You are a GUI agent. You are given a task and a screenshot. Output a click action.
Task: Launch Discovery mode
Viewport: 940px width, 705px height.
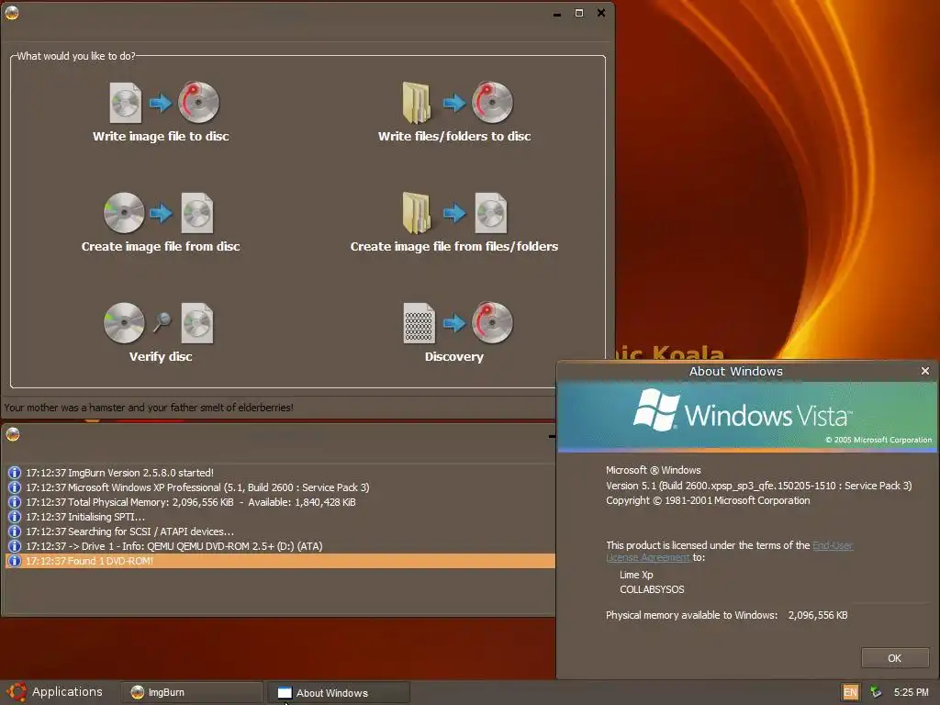pos(458,323)
